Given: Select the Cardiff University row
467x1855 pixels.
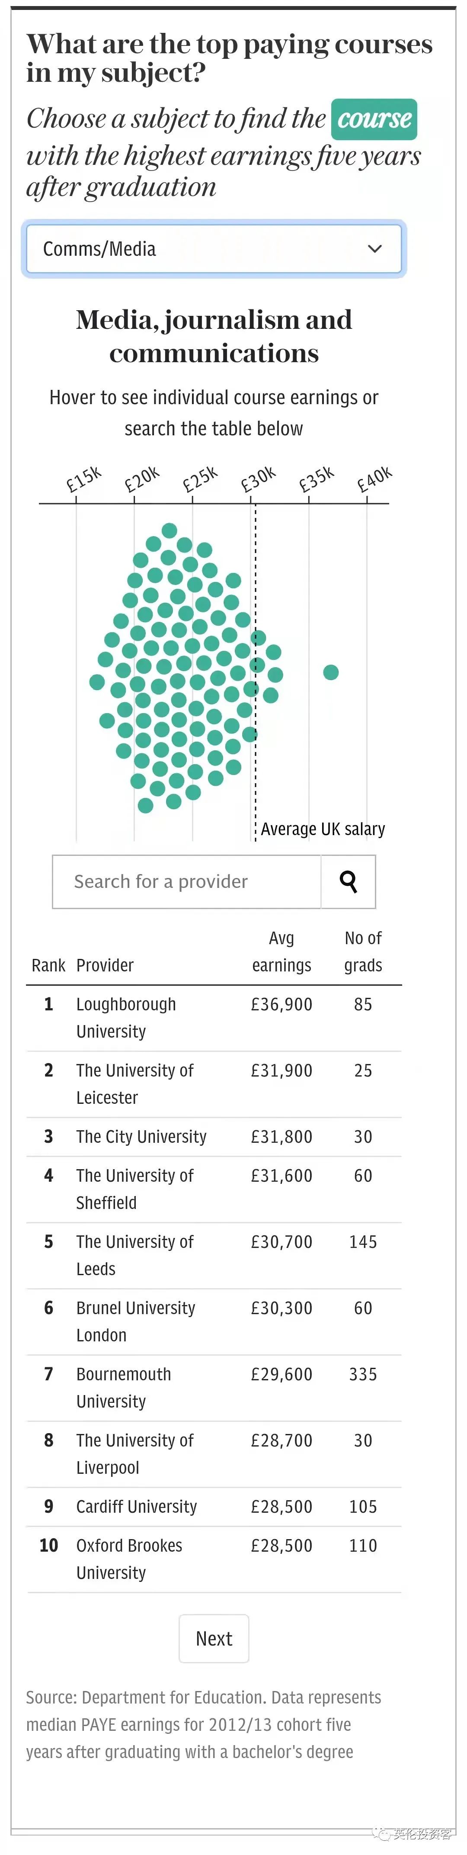Looking at the screenshot, I should point(214,1507).
